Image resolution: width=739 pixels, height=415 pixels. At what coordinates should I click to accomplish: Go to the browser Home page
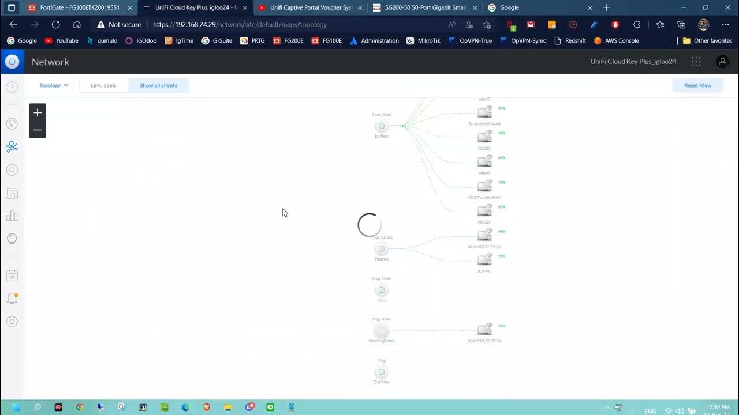77,25
